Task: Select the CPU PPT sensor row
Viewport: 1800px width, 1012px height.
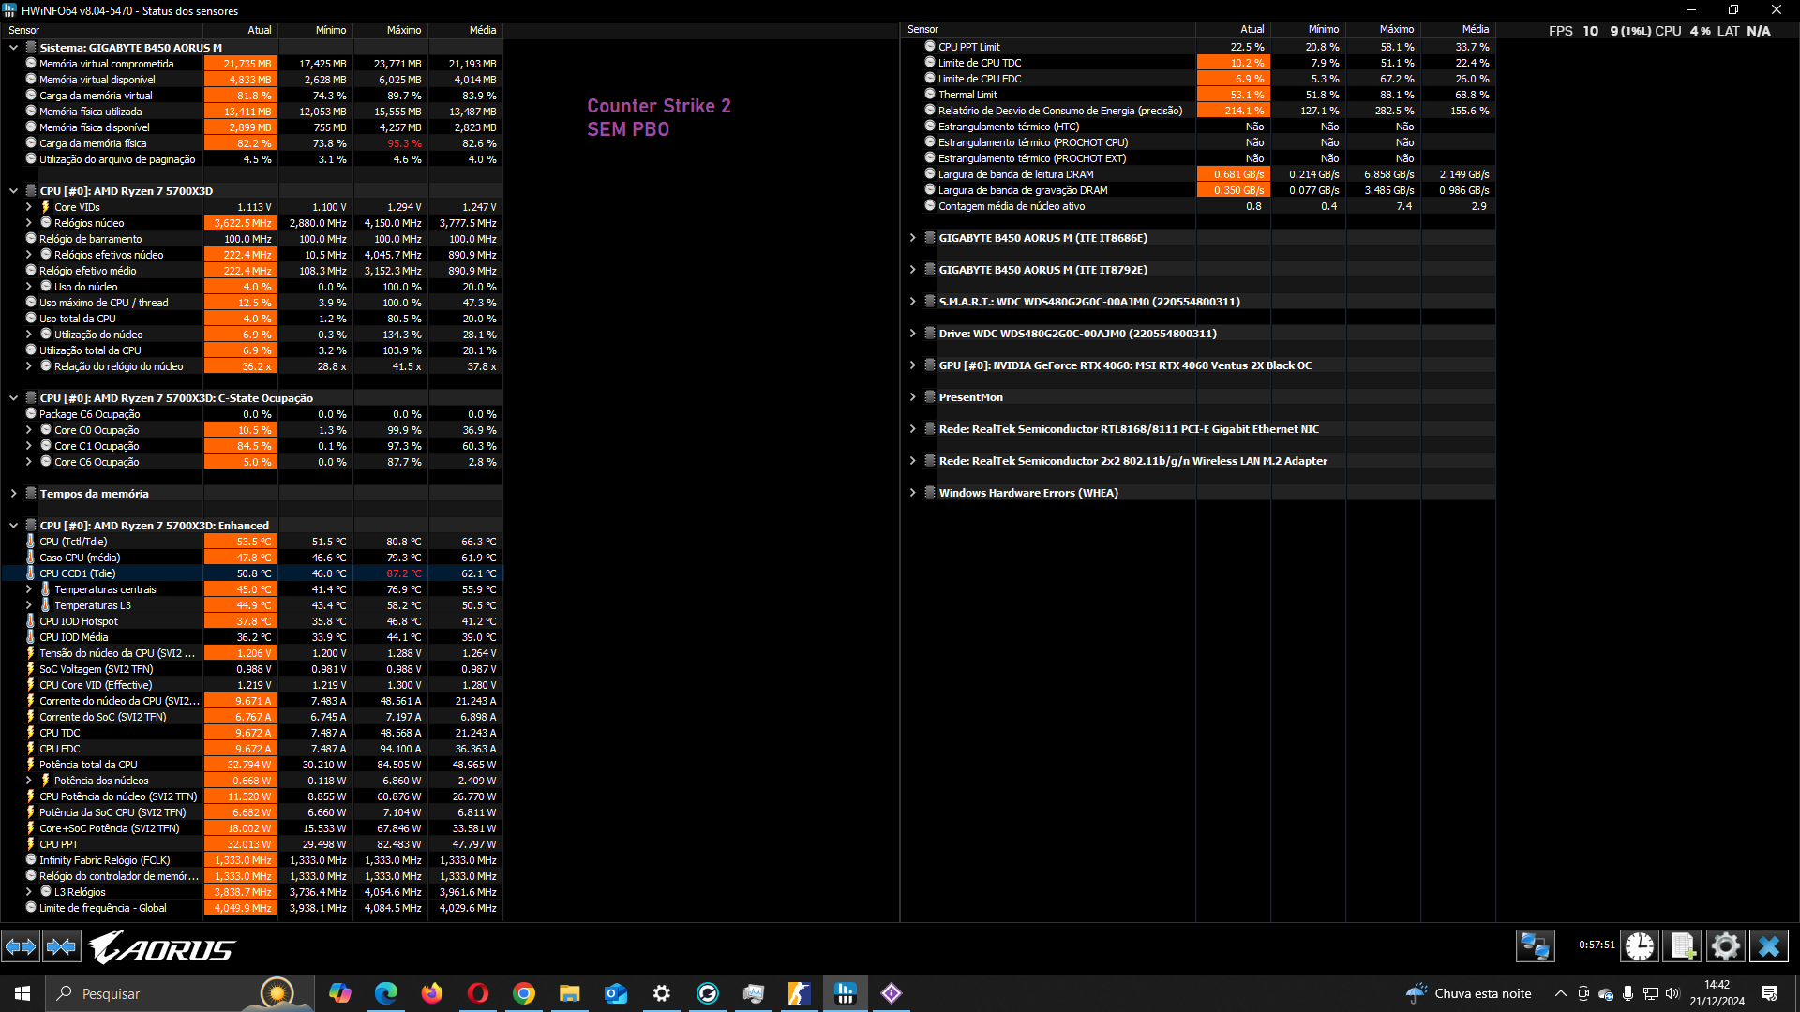Action: 252,844
